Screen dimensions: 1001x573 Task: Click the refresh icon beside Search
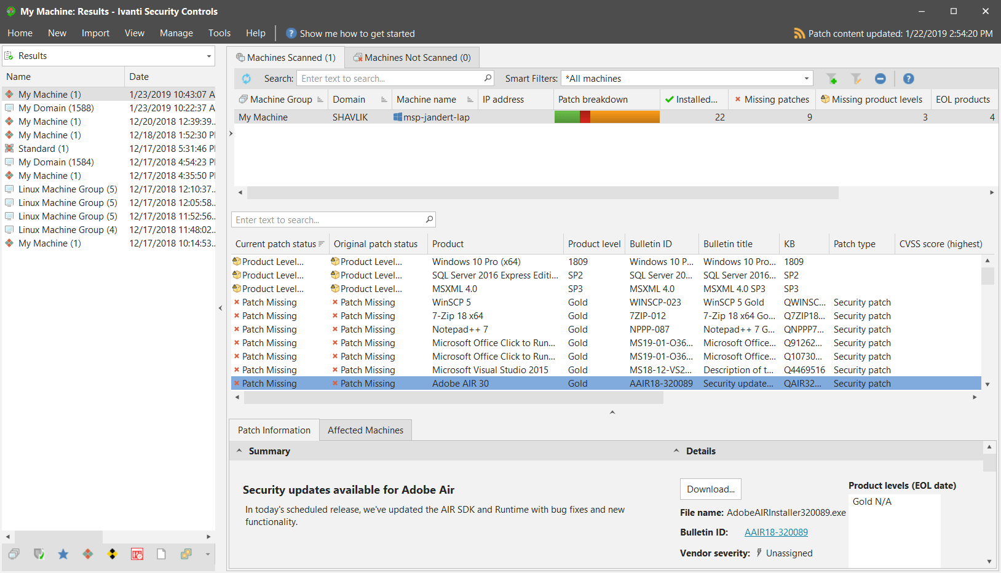[247, 79]
